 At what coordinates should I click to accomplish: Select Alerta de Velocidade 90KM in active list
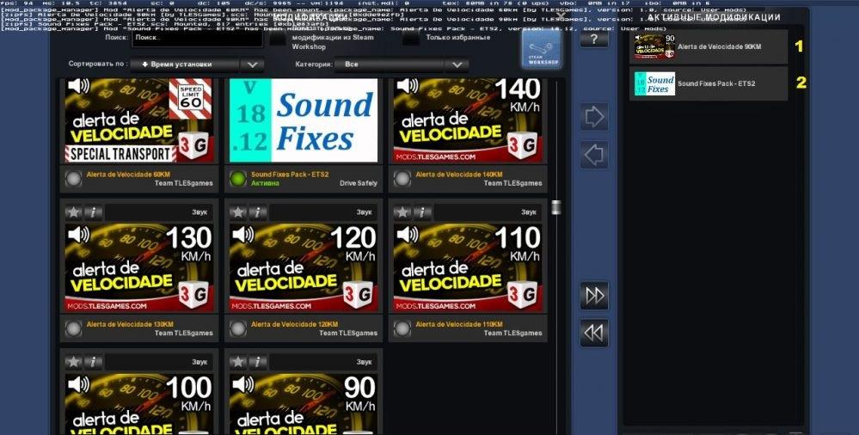pyautogui.click(x=708, y=47)
